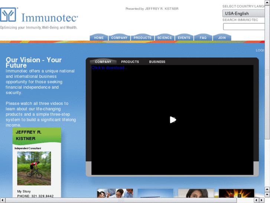The image size is (270, 203).
Task: Open the HOME navigation tab
Action: coord(99,38)
